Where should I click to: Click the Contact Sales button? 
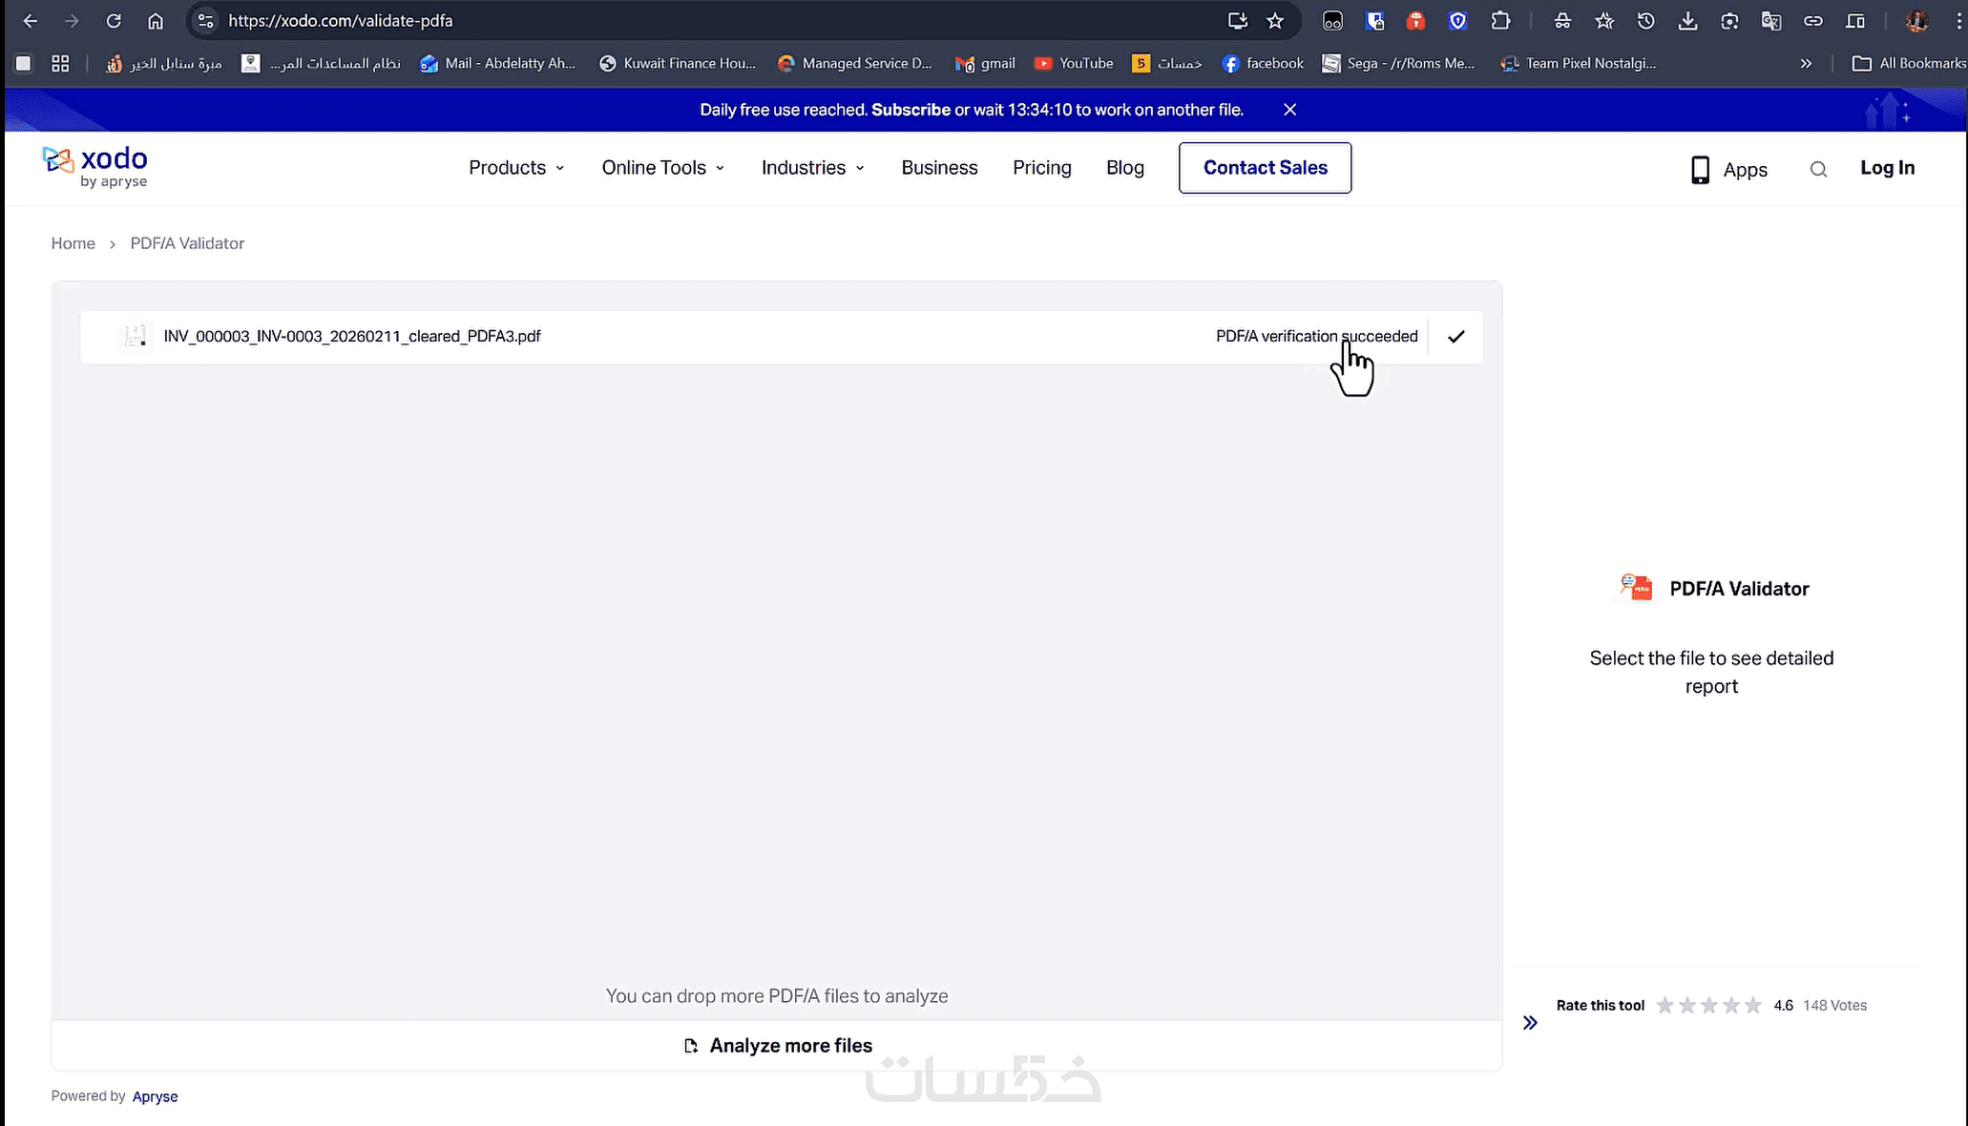pyautogui.click(x=1265, y=168)
